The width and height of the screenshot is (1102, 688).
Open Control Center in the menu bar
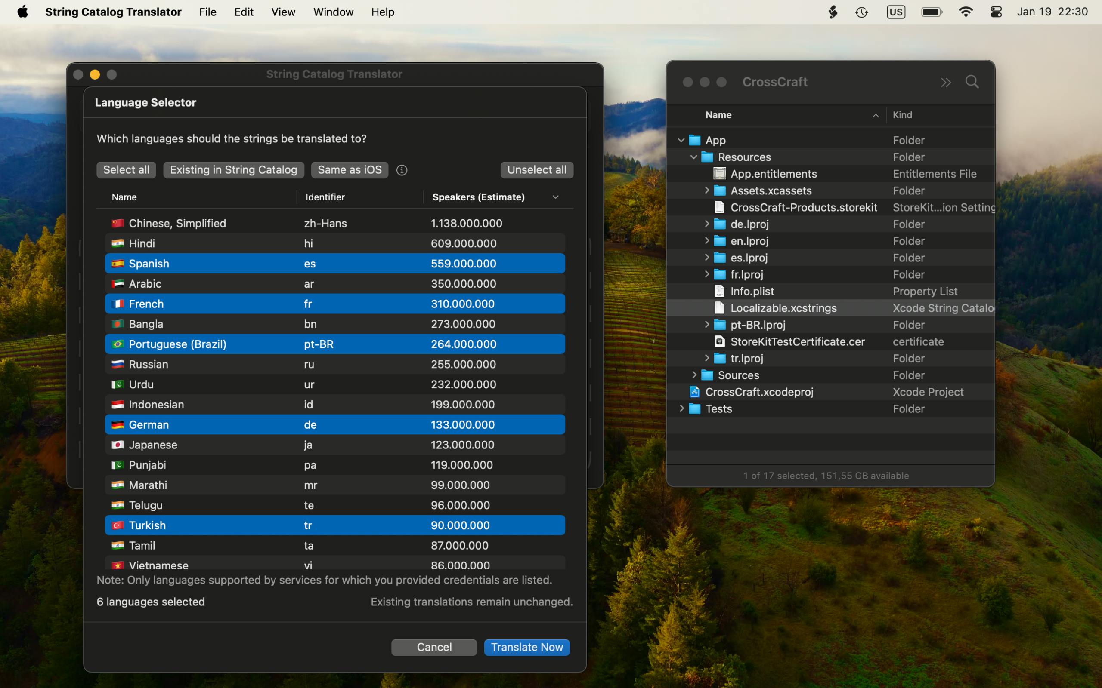[x=996, y=12]
